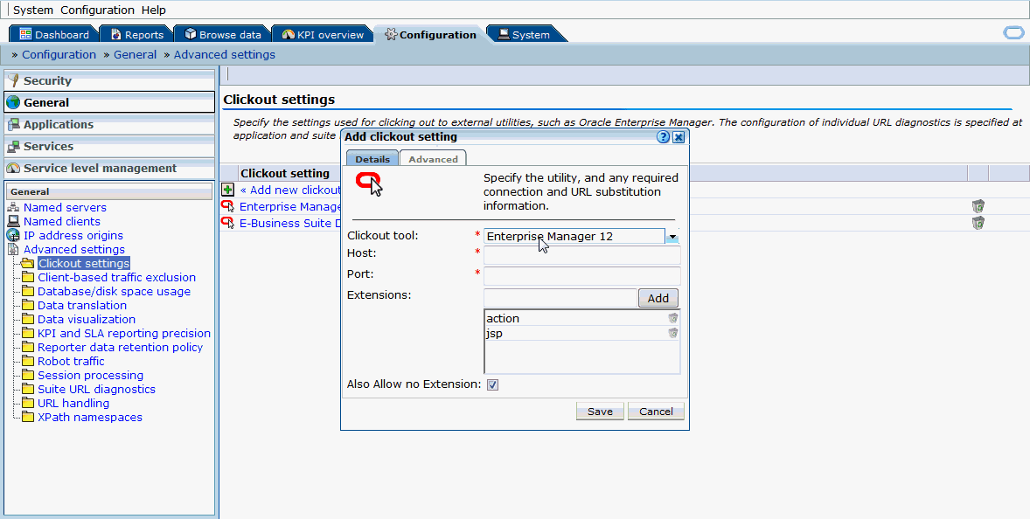Focus the Port input field
Image resolution: width=1030 pixels, height=519 pixels.
(x=581, y=275)
